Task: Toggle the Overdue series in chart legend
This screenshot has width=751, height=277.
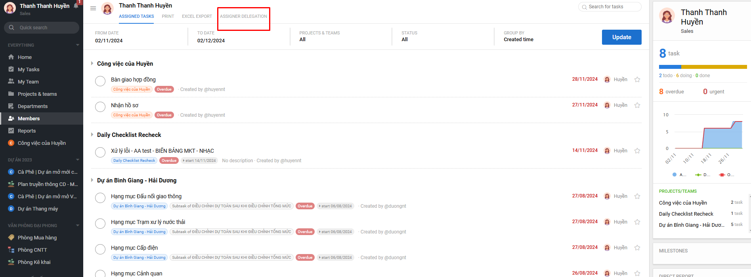Action: point(726,175)
